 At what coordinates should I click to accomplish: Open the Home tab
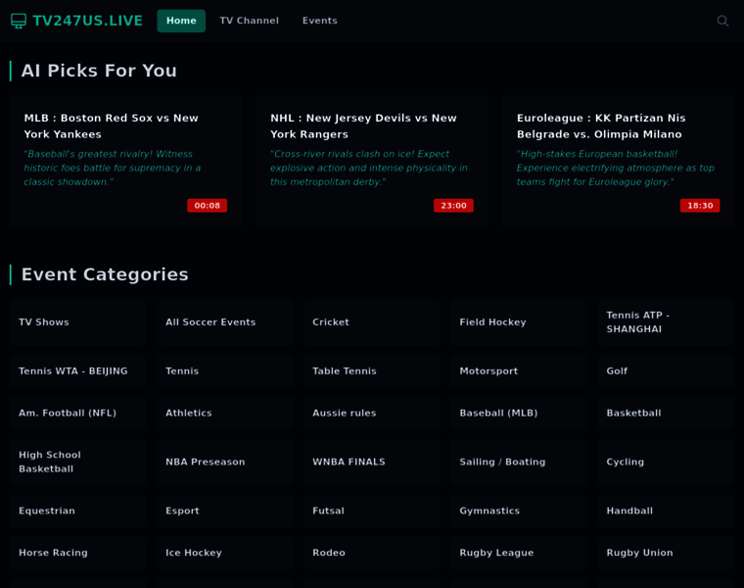(x=181, y=21)
